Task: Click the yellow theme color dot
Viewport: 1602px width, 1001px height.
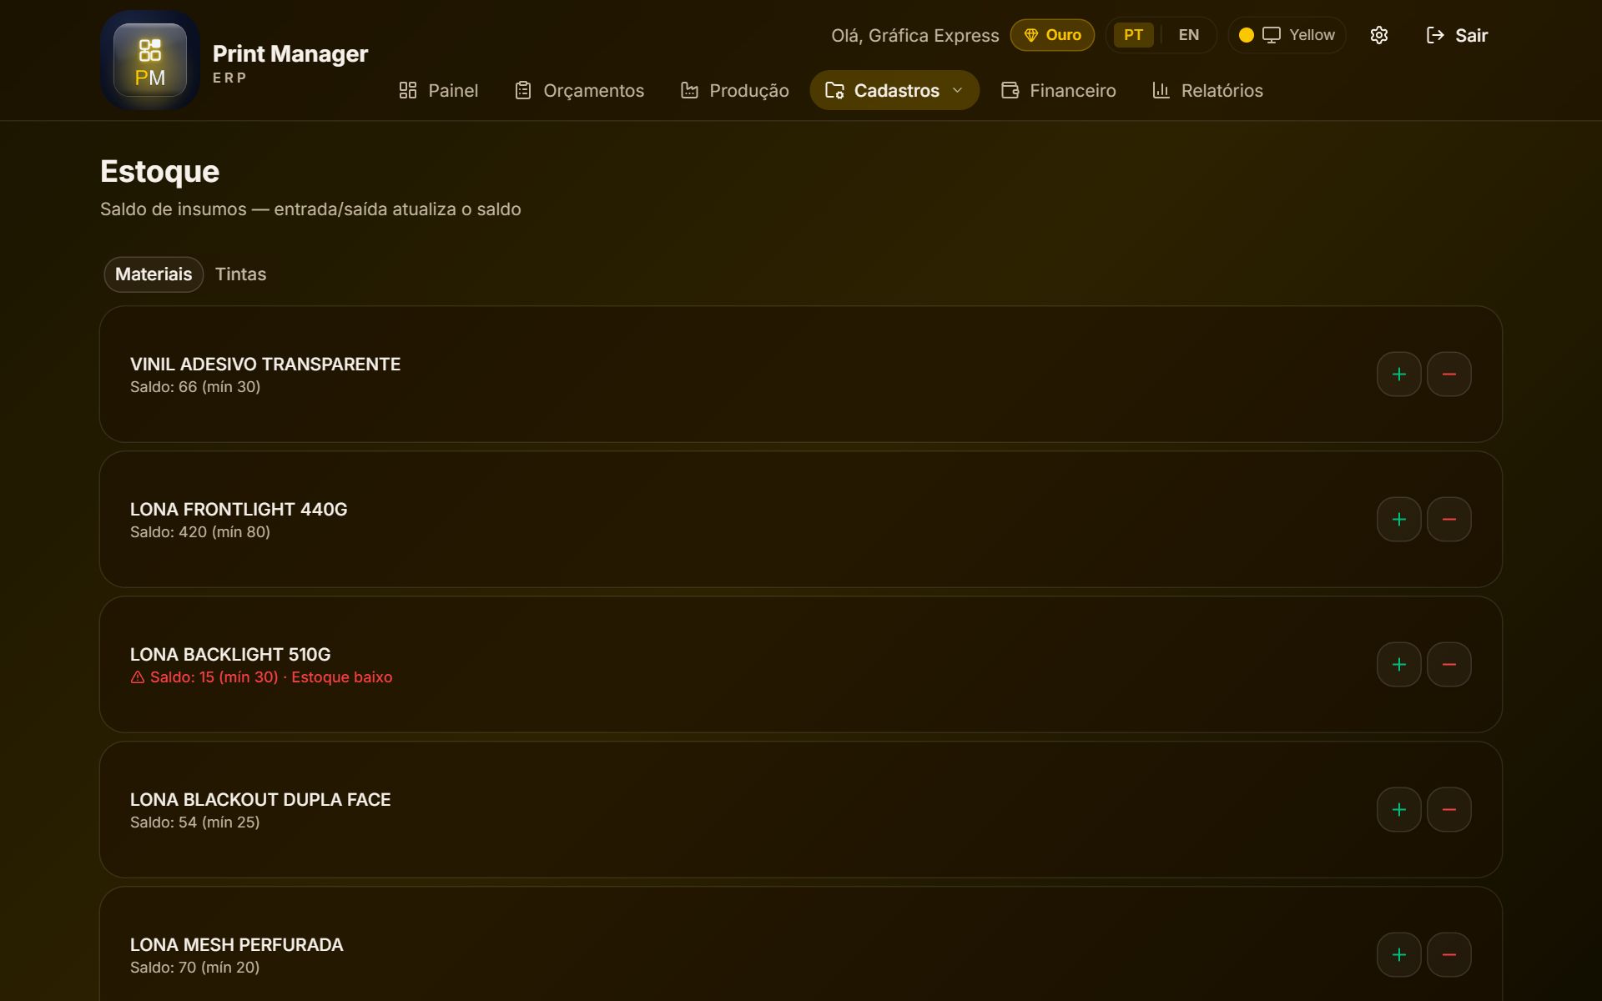Action: (1247, 35)
